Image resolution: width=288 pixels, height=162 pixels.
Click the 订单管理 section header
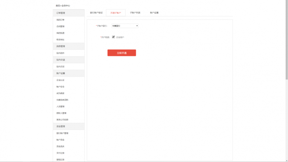click(69, 13)
